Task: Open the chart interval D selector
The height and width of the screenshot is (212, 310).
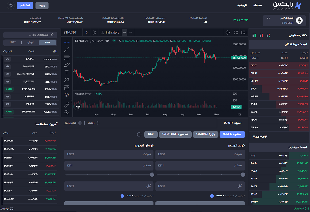Action: tap(86, 33)
